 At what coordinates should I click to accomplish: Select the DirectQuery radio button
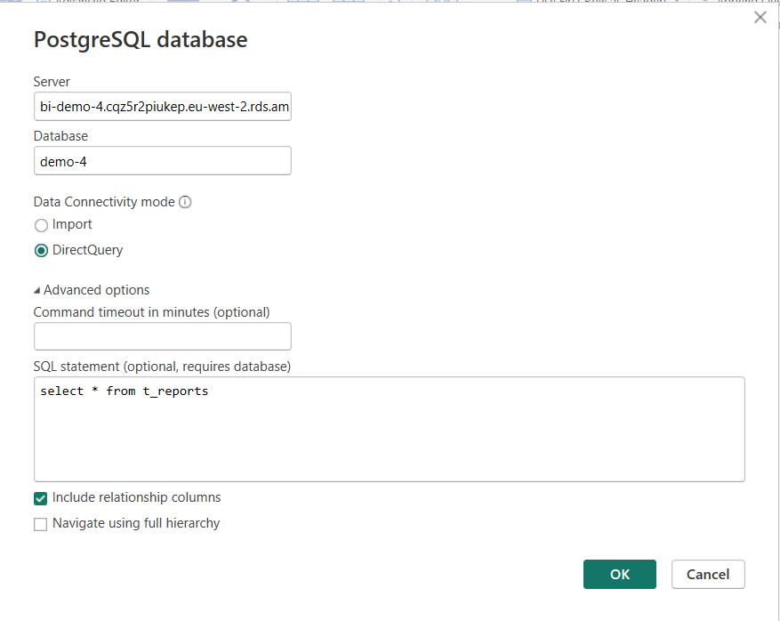(41, 251)
